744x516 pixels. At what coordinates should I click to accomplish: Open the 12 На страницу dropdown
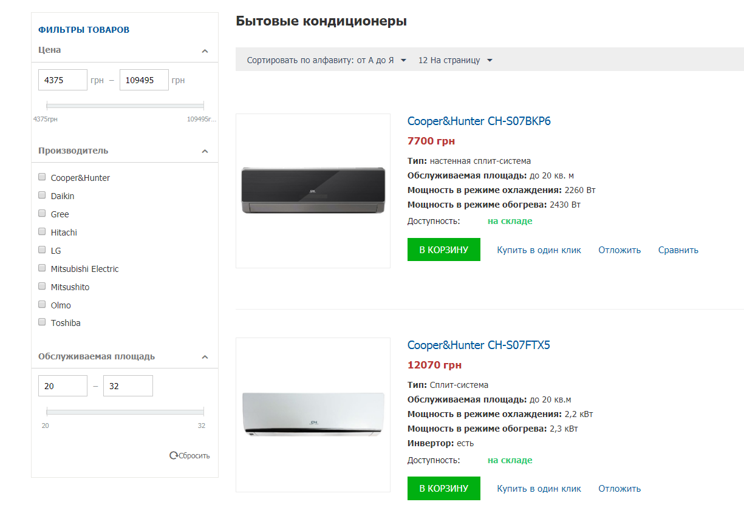pyautogui.click(x=456, y=60)
